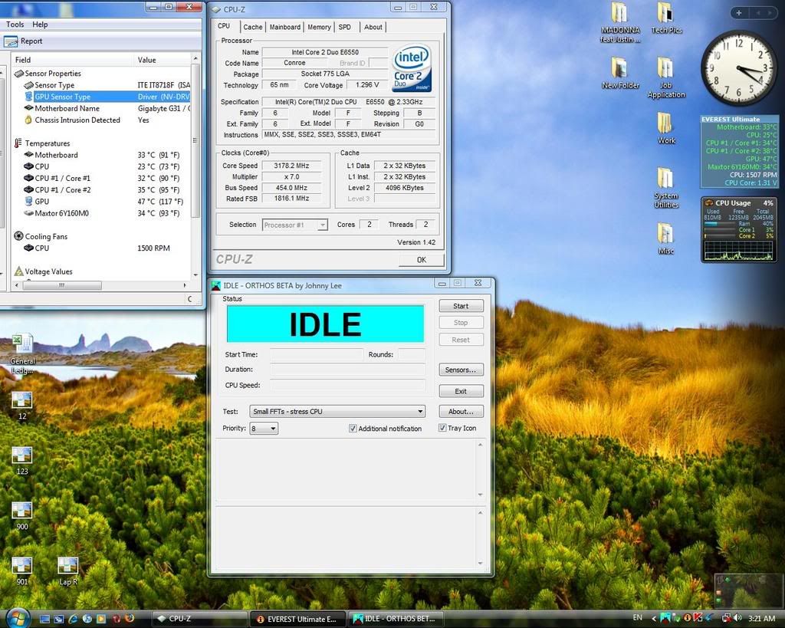This screenshot has height=628, width=785.
Task: Click the Maxtor 6Y160M0 drive icon
Action: pyautogui.click(x=28, y=213)
